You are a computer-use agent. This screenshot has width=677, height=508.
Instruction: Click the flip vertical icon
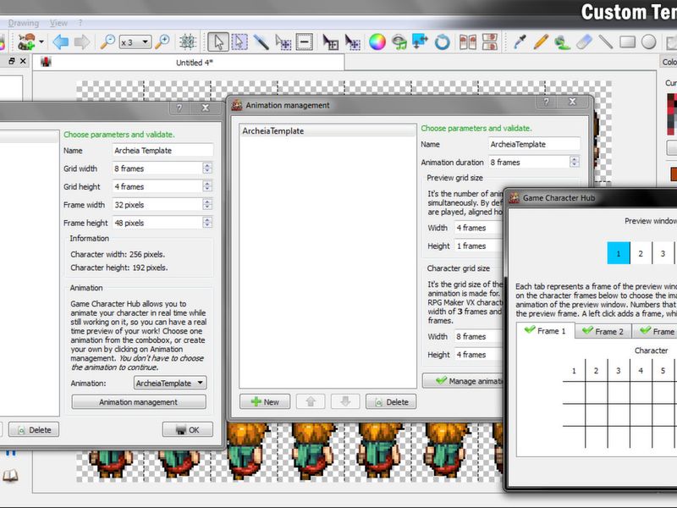490,41
